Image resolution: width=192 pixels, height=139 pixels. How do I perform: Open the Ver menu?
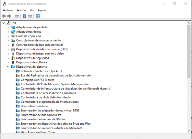pos(32,10)
